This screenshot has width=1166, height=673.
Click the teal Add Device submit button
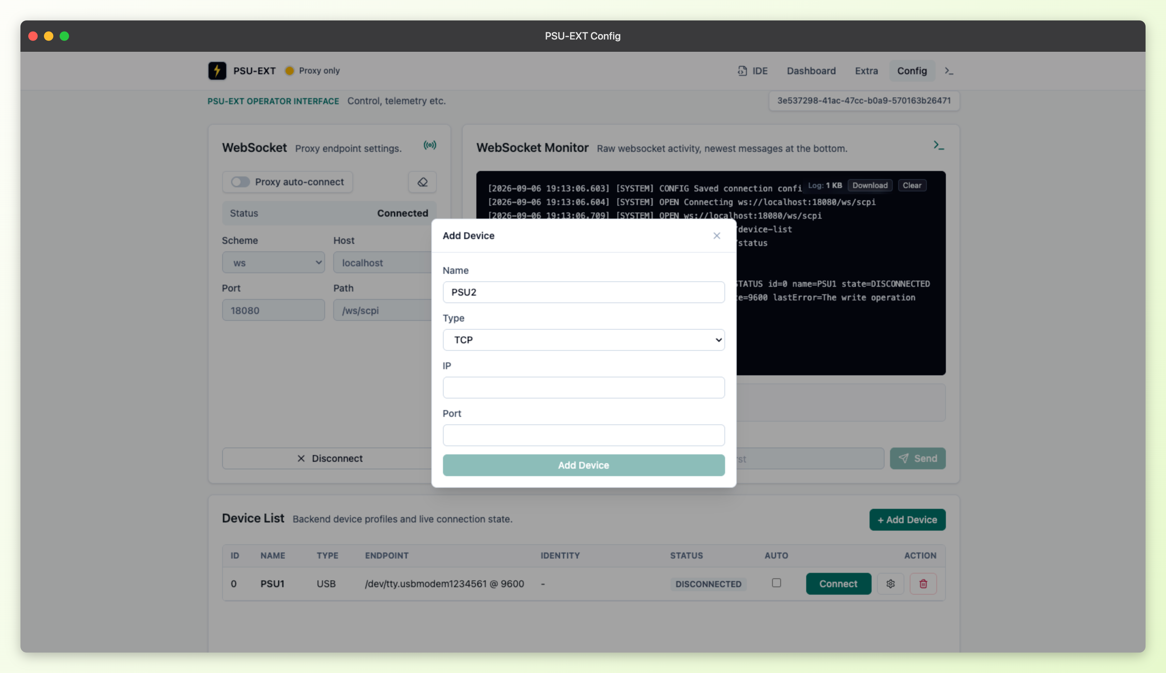pos(583,465)
